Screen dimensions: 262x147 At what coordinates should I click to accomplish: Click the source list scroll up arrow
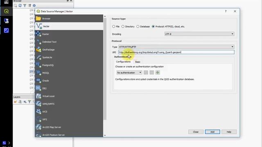pyautogui.click(x=105, y=16)
